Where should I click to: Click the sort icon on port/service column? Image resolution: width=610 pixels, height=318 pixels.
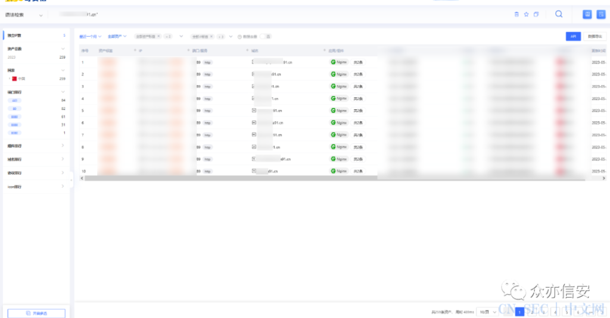tap(189, 51)
